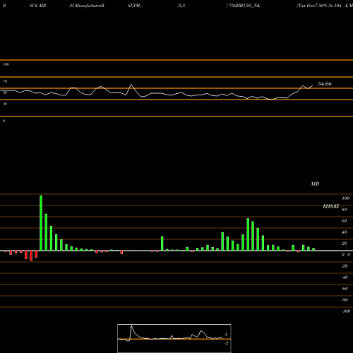Click the '-2' label in mini chart
This screenshot has height=353, width=353.
(x=227, y=343)
